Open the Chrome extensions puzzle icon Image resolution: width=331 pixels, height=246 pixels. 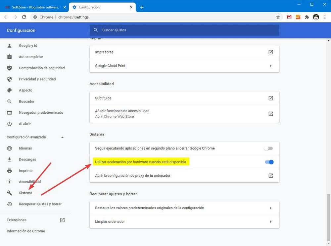(307, 17)
